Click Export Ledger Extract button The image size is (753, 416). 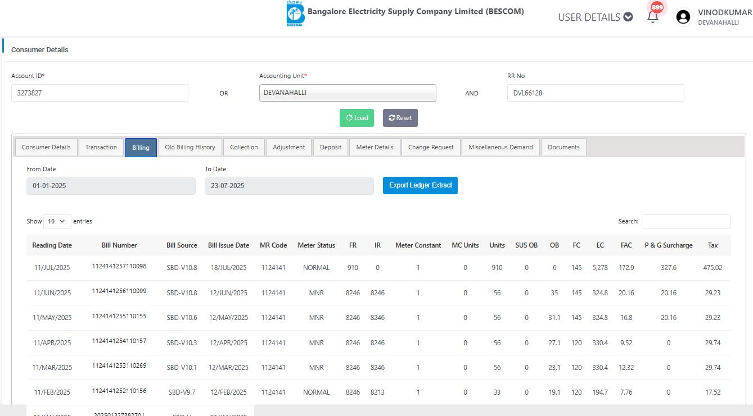pos(420,185)
